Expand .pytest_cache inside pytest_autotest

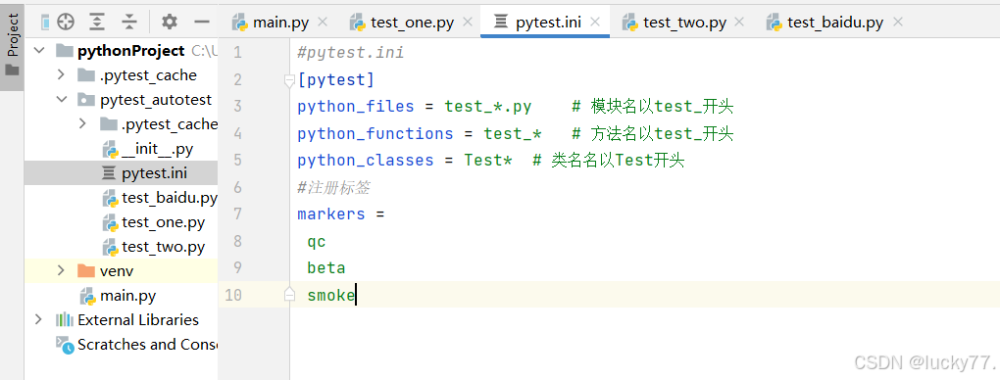(83, 123)
